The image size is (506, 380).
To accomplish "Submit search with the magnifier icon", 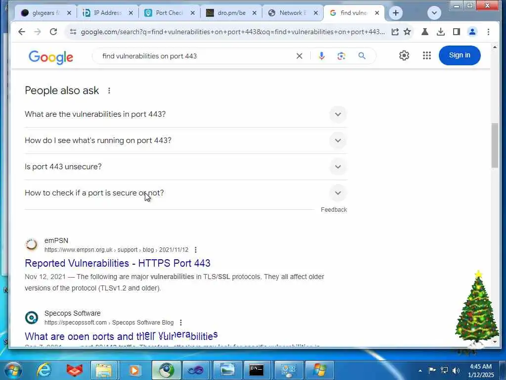I will click(362, 56).
